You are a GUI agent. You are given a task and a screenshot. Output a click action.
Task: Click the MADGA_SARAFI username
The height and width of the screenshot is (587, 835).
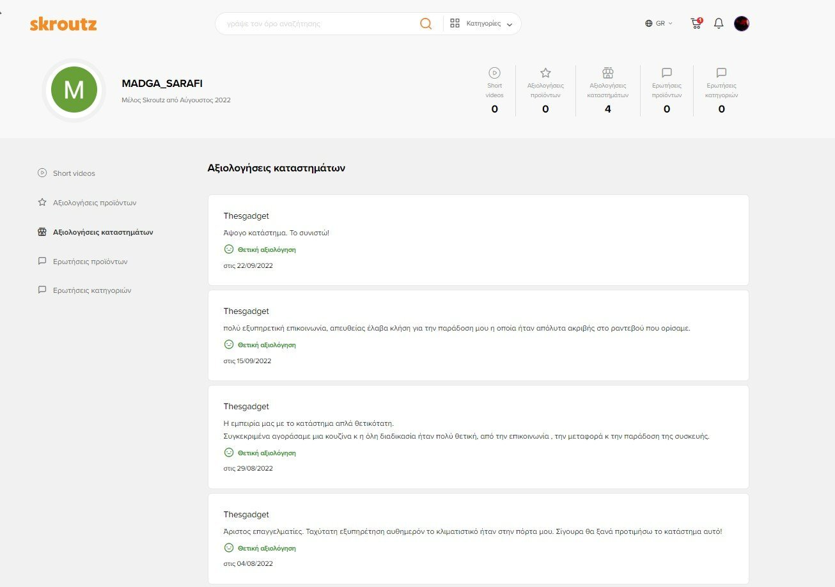pos(162,84)
